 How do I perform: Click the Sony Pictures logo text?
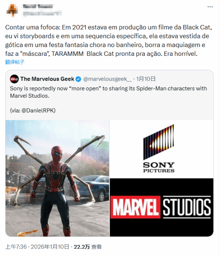tap(159, 167)
